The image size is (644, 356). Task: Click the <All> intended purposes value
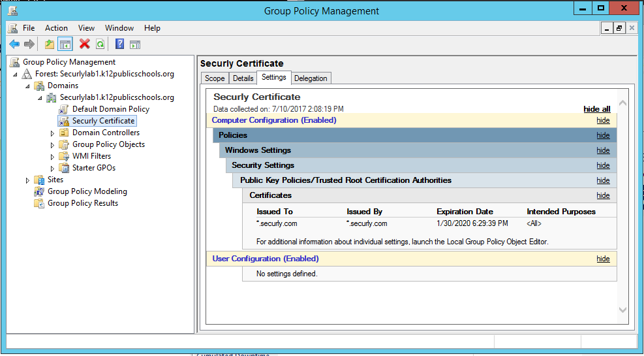click(534, 223)
